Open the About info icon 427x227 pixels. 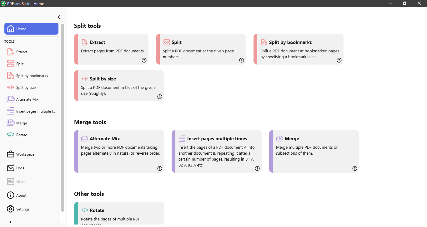[11, 196]
